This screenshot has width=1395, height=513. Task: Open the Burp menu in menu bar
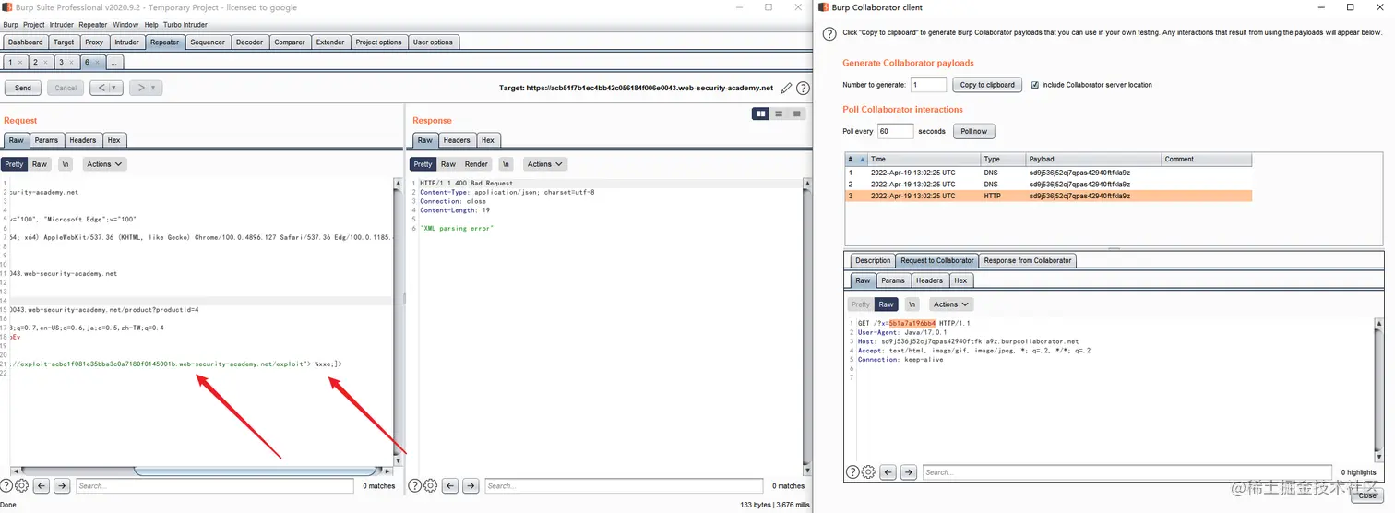click(x=10, y=25)
